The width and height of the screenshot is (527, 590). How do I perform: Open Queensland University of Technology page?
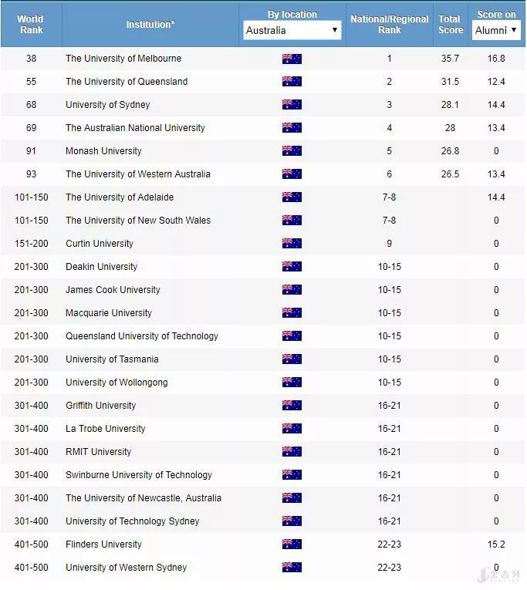click(142, 336)
